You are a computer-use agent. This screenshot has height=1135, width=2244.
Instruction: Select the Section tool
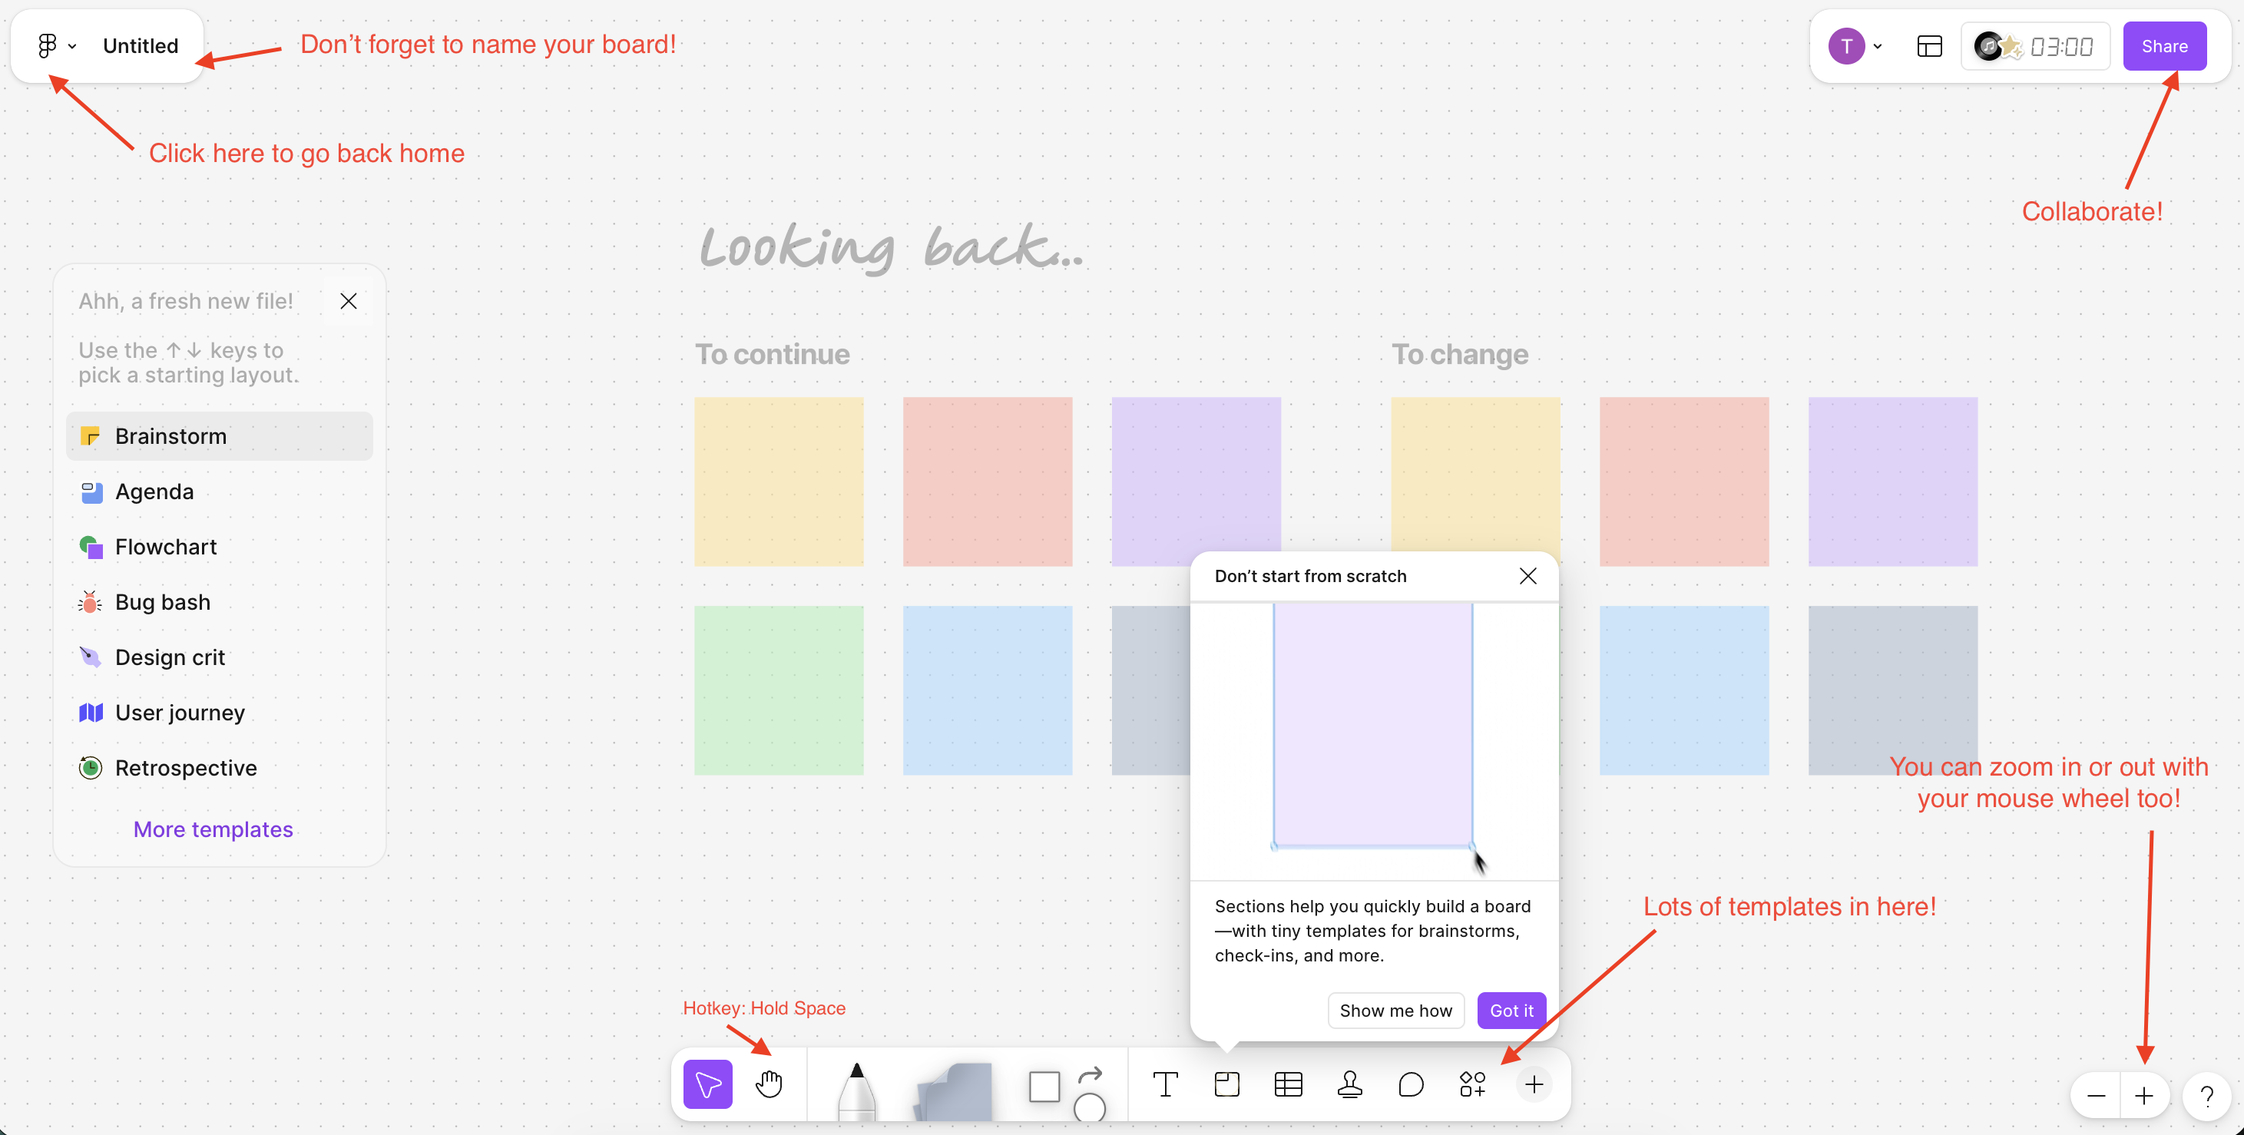point(1226,1084)
